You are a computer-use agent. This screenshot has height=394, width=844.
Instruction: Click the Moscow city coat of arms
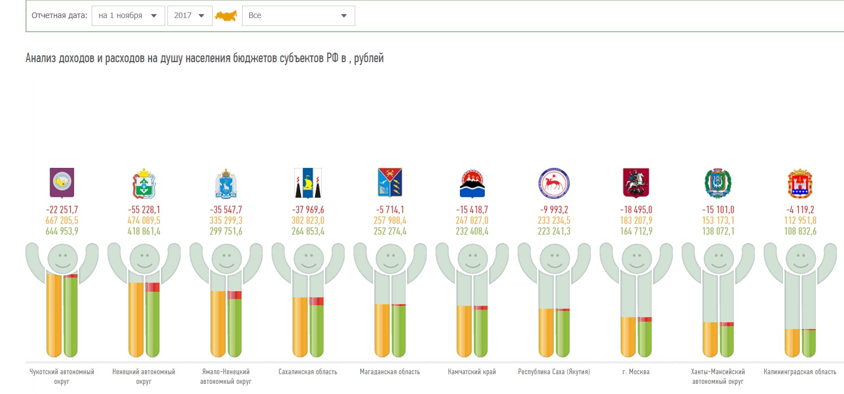click(636, 182)
